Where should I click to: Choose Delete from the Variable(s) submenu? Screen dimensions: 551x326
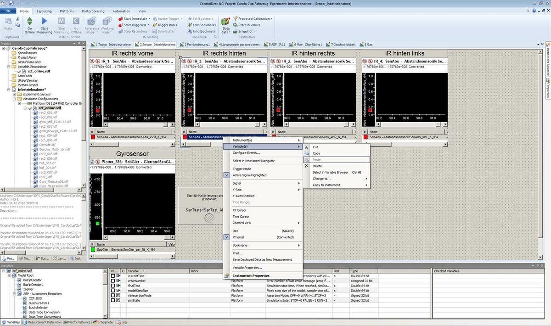[x=317, y=166]
